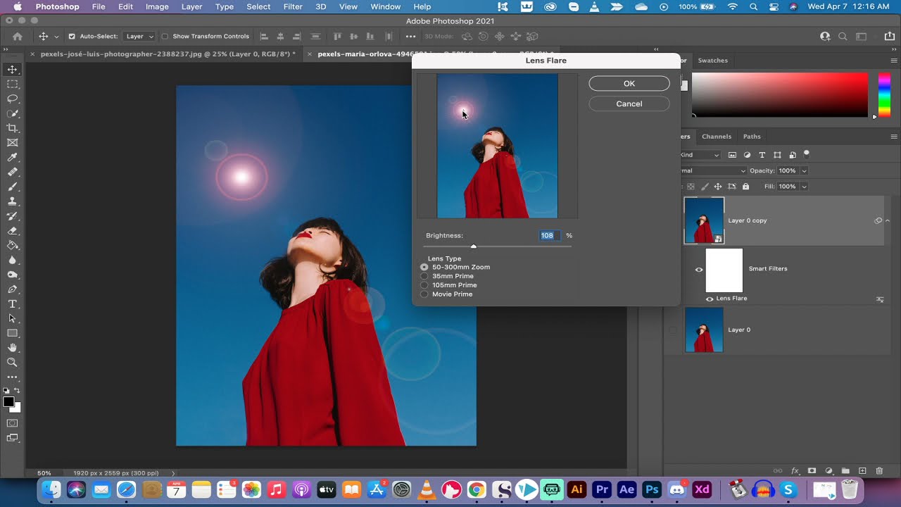Open Premiere Pro from the Dock
901x507 pixels.
point(602,489)
